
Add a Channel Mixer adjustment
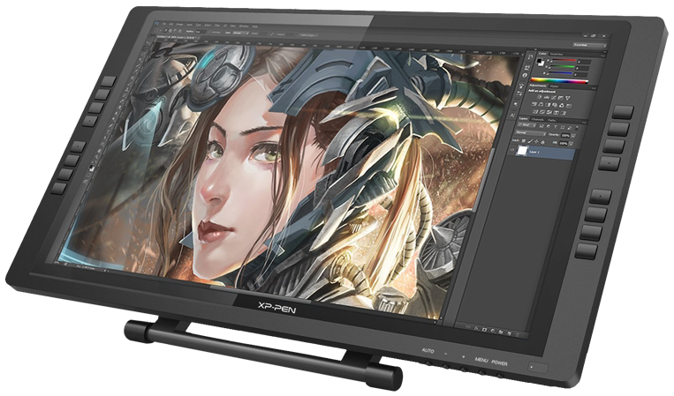(562, 106)
